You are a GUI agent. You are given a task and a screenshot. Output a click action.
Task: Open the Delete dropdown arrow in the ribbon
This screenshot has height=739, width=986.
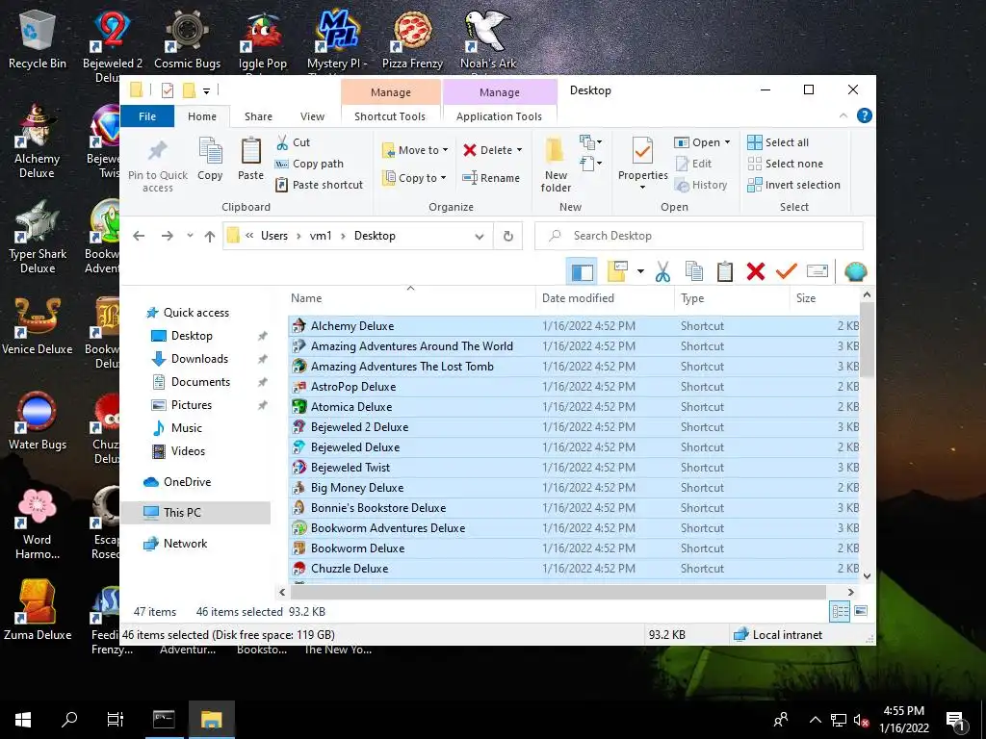[x=519, y=150]
